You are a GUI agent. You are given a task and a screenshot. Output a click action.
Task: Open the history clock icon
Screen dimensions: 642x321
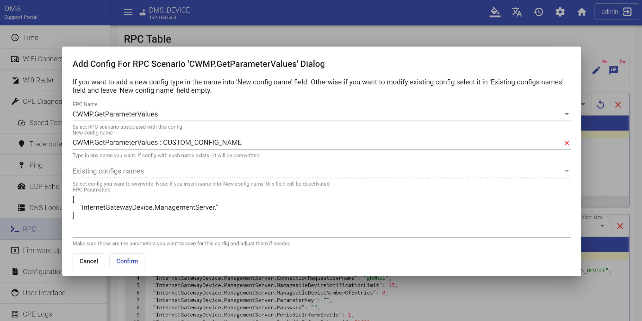538,12
